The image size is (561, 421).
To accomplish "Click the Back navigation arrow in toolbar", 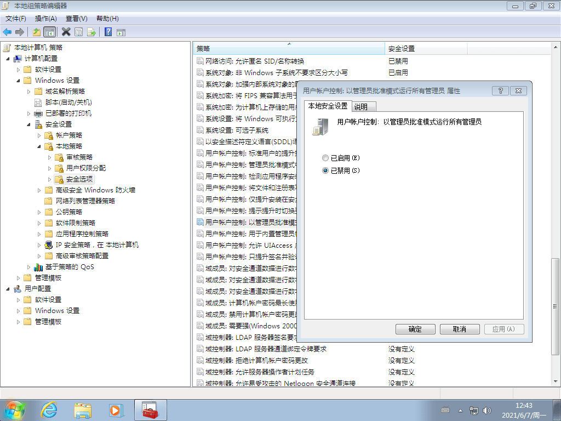I will point(7,32).
